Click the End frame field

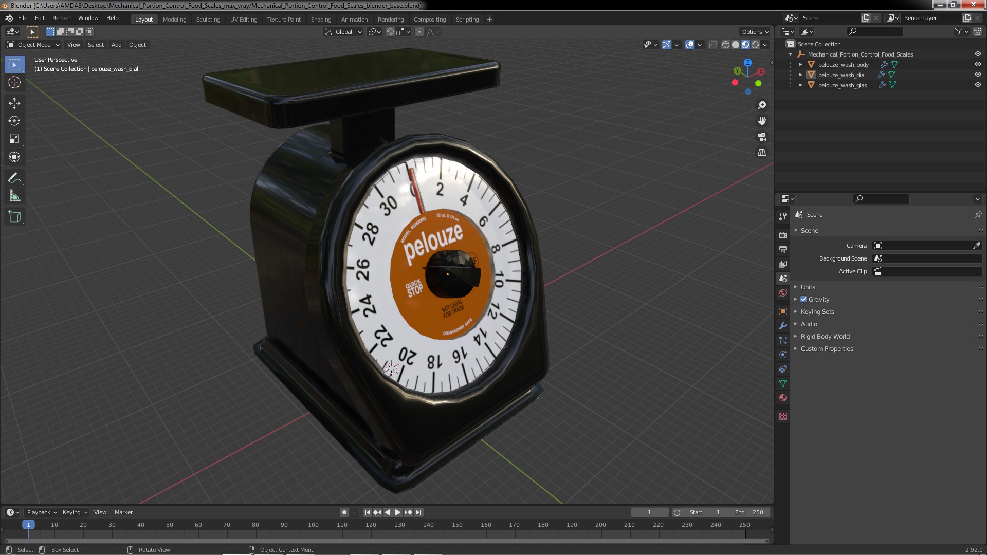[748, 512]
